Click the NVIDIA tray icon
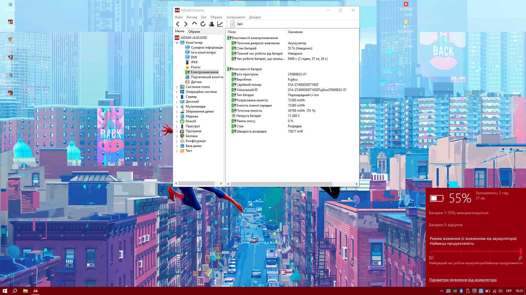526x295 pixels. [455, 291]
